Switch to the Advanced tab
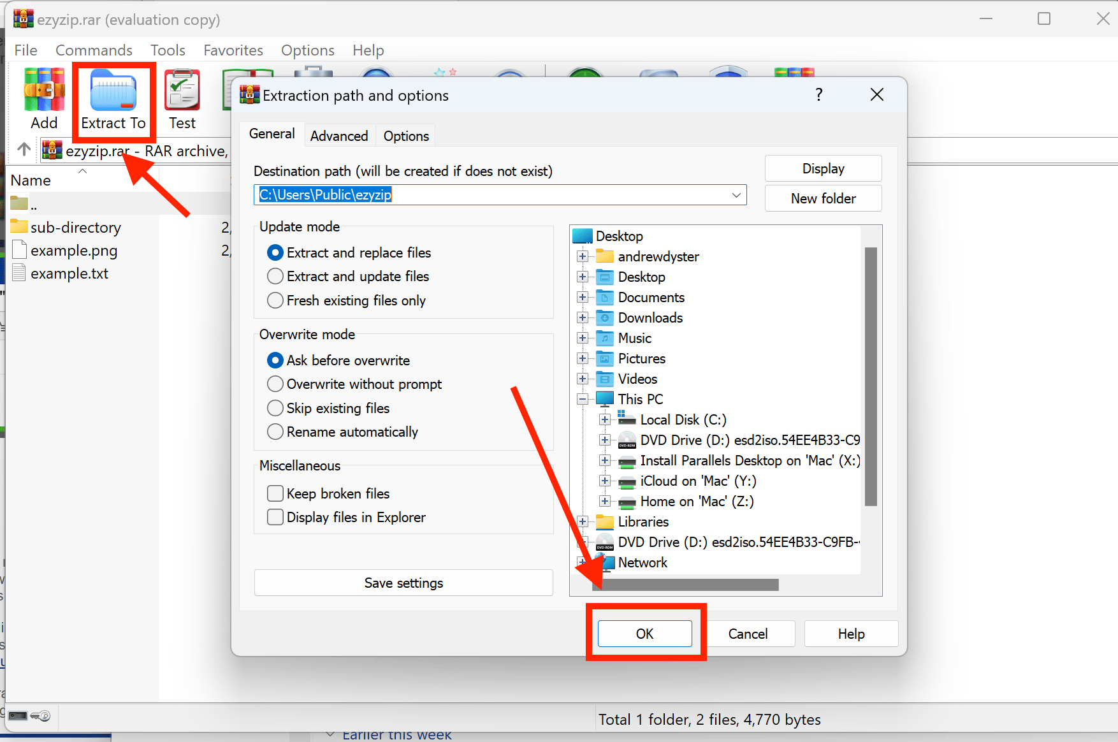The height and width of the screenshot is (742, 1118). click(x=338, y=135)
